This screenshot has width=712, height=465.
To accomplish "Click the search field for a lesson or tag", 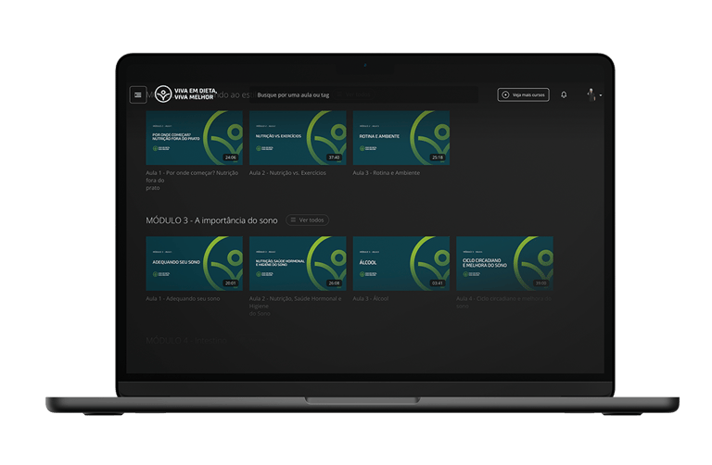I will [x=363, y=94].
